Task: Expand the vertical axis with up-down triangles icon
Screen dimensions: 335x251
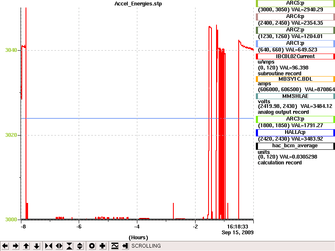Action: (x=80, y=246)
